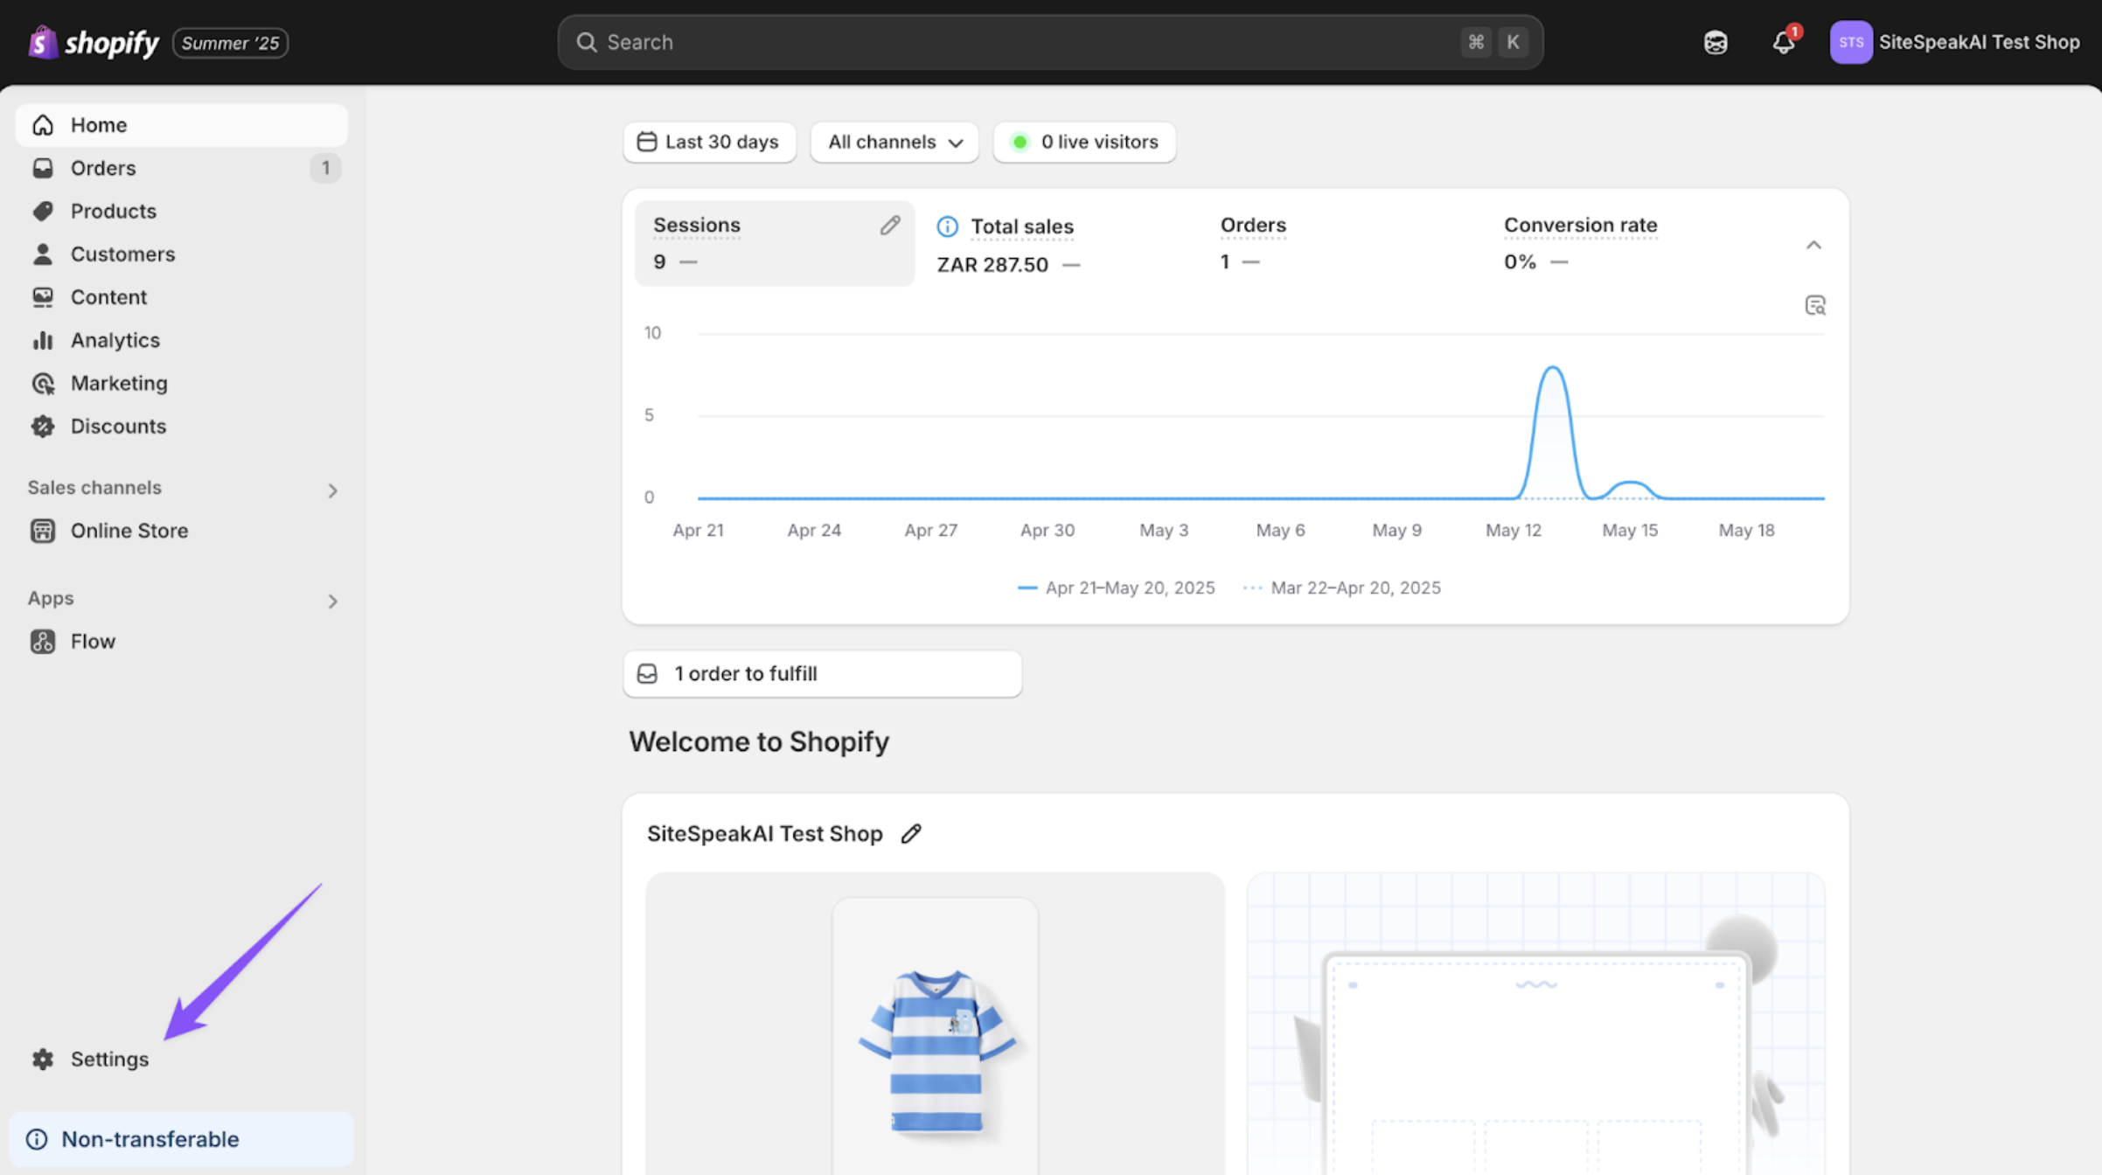
Task: Click the Last 30 days date button
Action: 709,142
